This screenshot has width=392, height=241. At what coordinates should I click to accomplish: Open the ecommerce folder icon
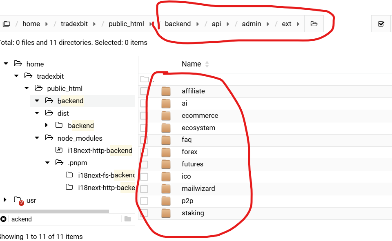click(x=166, y=116)
